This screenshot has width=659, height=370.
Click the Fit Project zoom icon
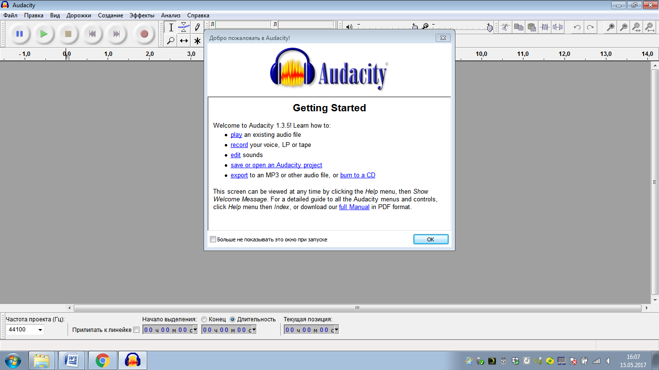pyautogui.click(x=650, y=27)
